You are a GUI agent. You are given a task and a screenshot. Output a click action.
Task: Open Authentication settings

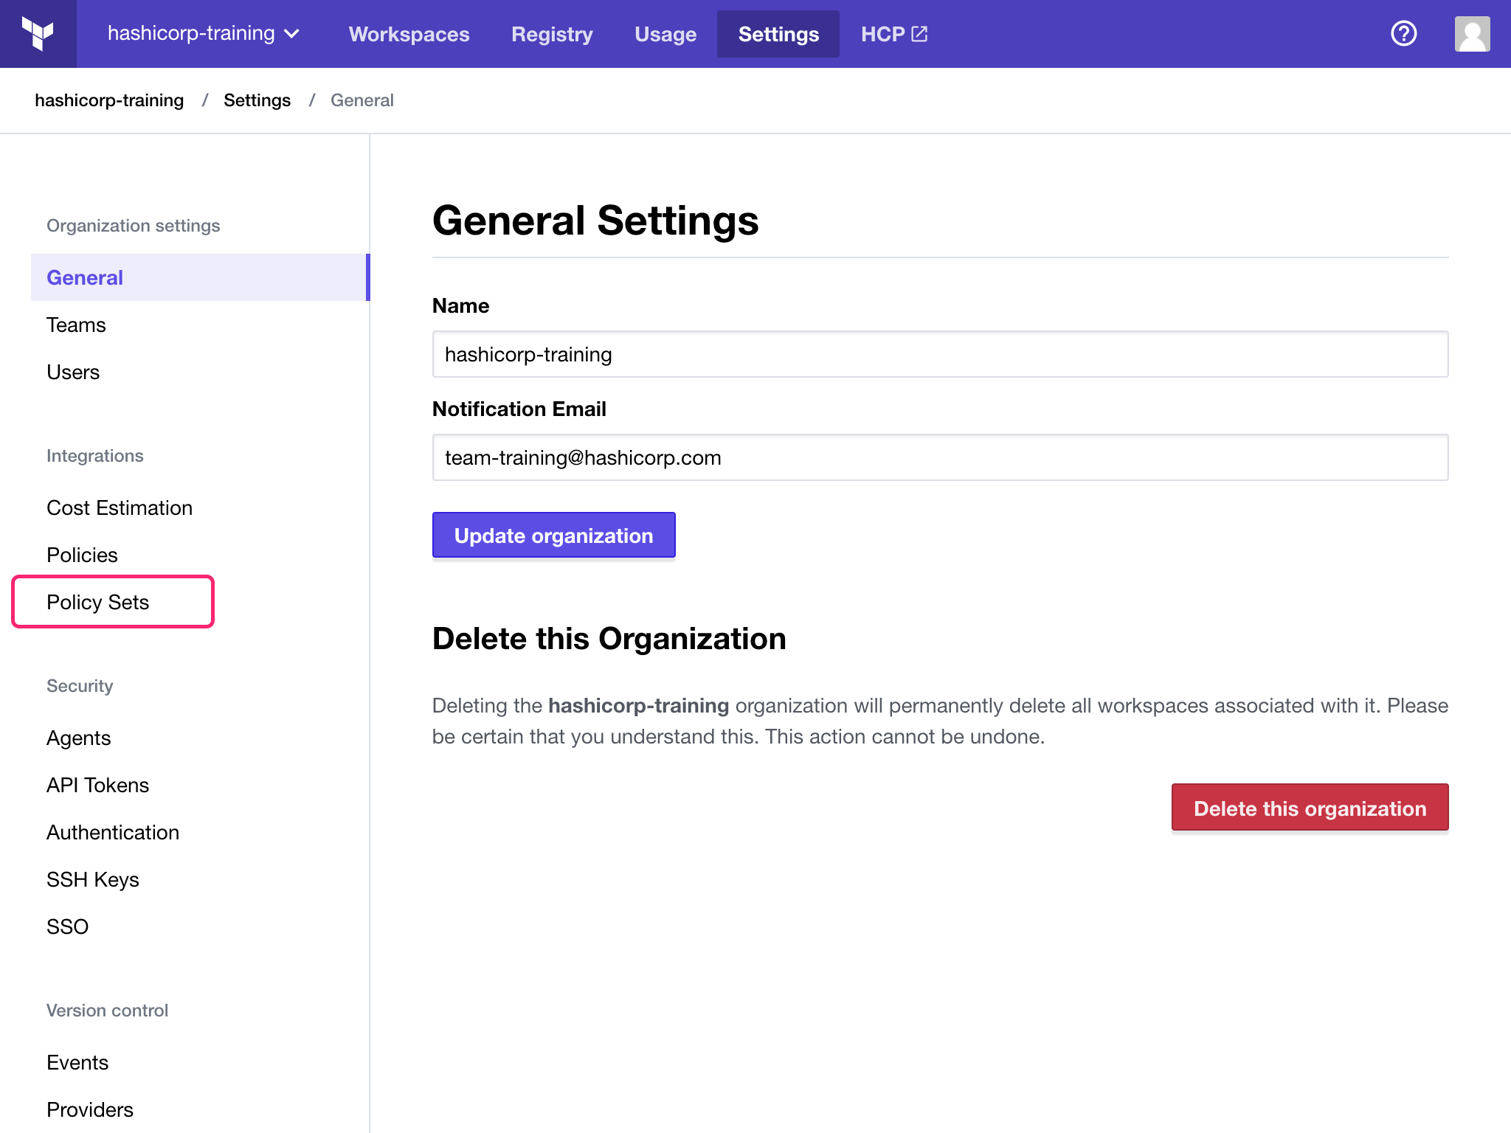[113, 832]
